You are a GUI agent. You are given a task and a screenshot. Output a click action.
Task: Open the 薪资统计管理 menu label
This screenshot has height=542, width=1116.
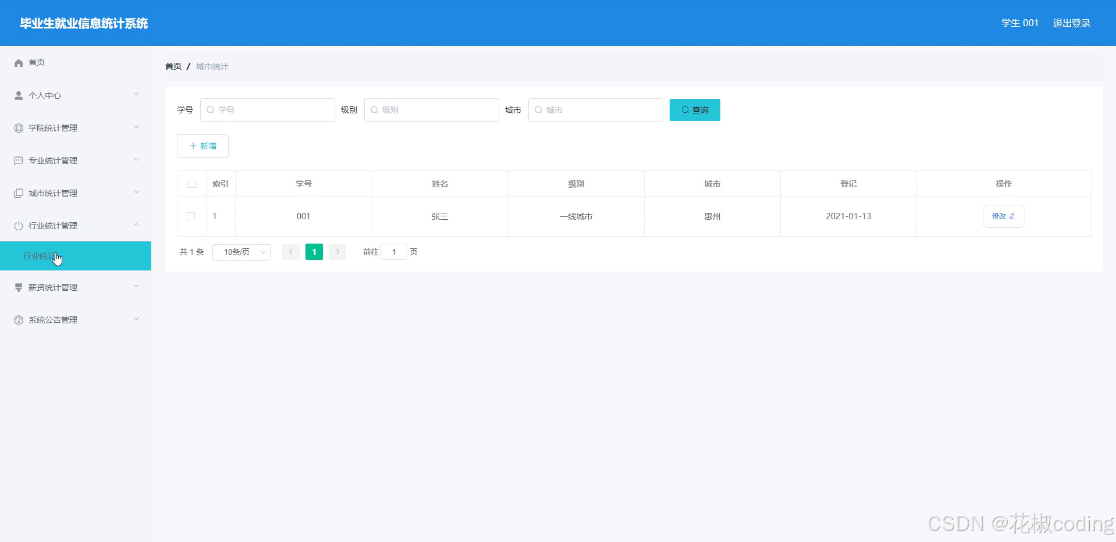[x=53, y=287]
